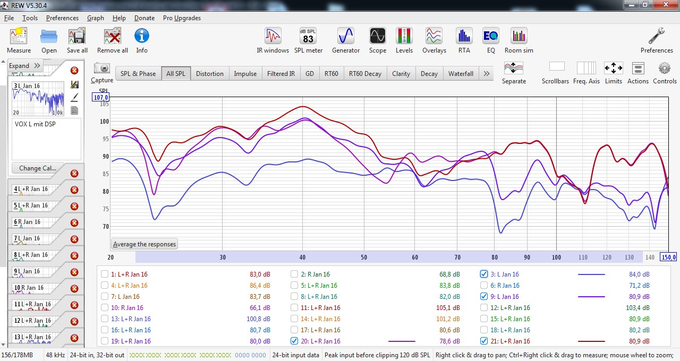Click the frequency axis range slider
The image size is (680, 361).
pos(388,257)
